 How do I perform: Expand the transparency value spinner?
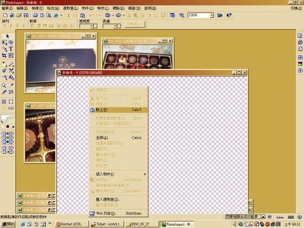(94, 26)
